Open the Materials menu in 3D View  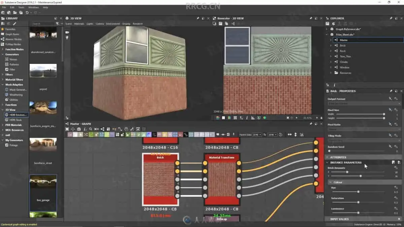(79, 24)
